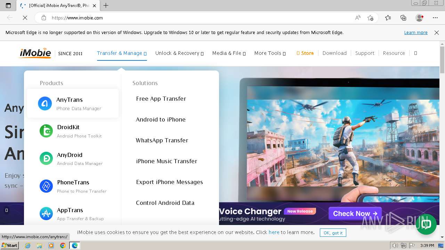Open Support page
445x250 pixels.
365,53
